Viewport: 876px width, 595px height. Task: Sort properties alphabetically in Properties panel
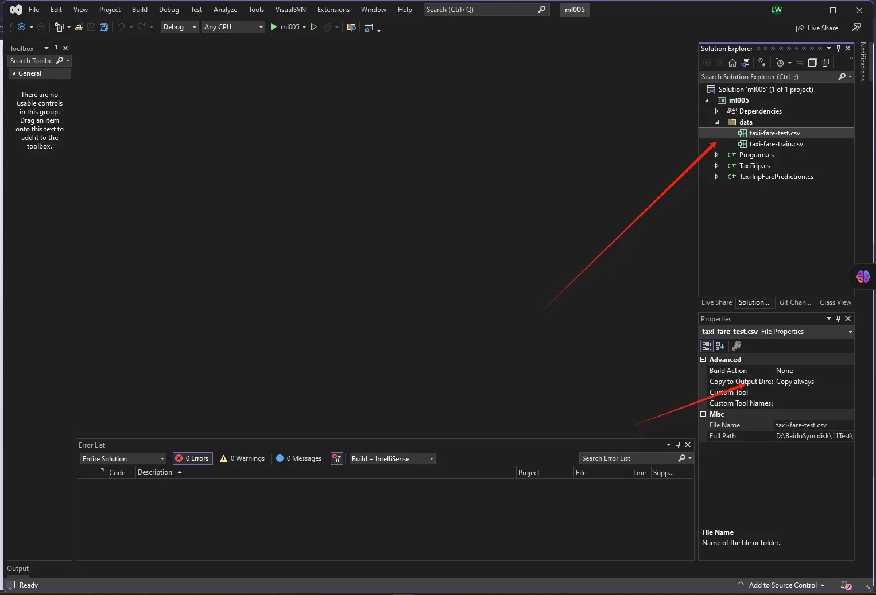click(x=720, y=346)
